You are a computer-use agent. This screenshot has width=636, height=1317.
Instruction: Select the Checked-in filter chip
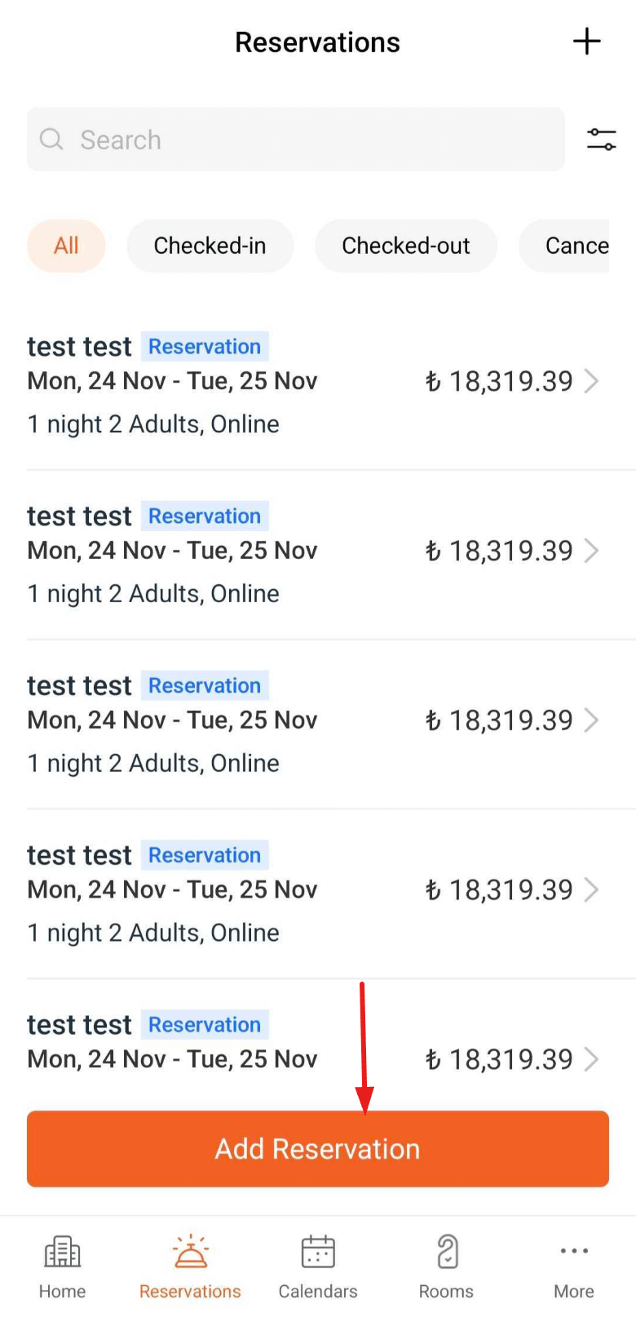(210, 246)
